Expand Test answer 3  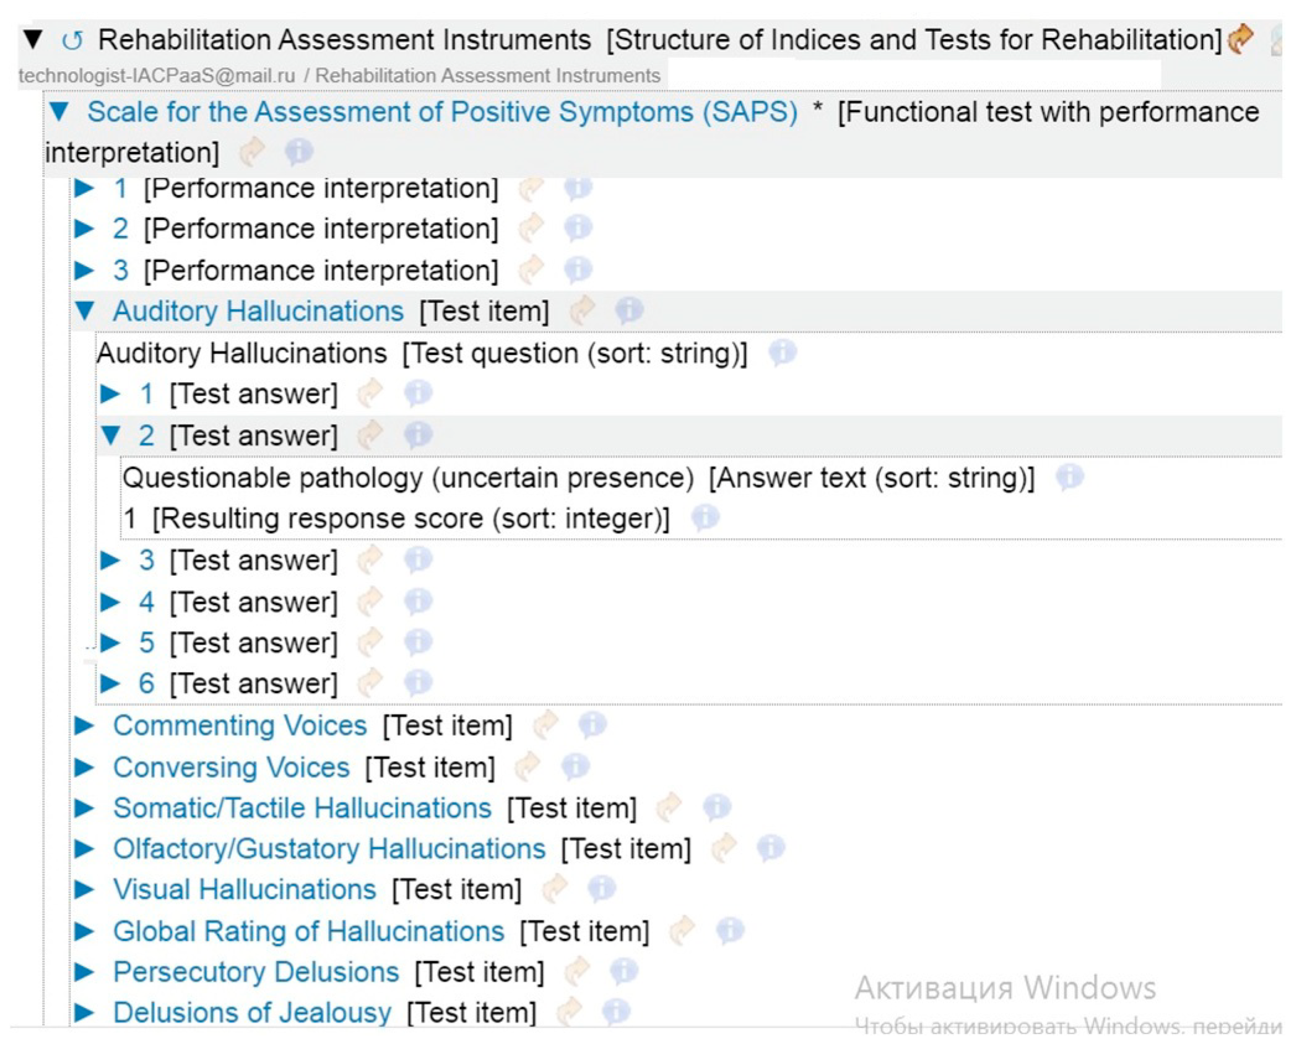[110, 560]
